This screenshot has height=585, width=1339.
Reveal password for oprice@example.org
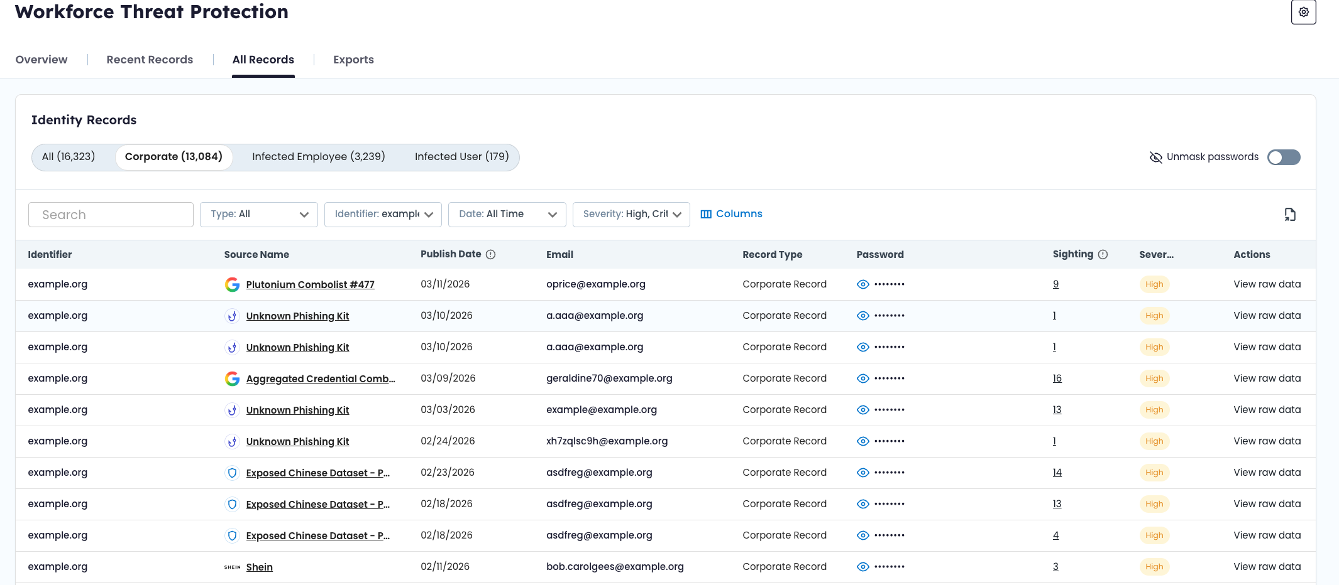[x=863, y=284]
